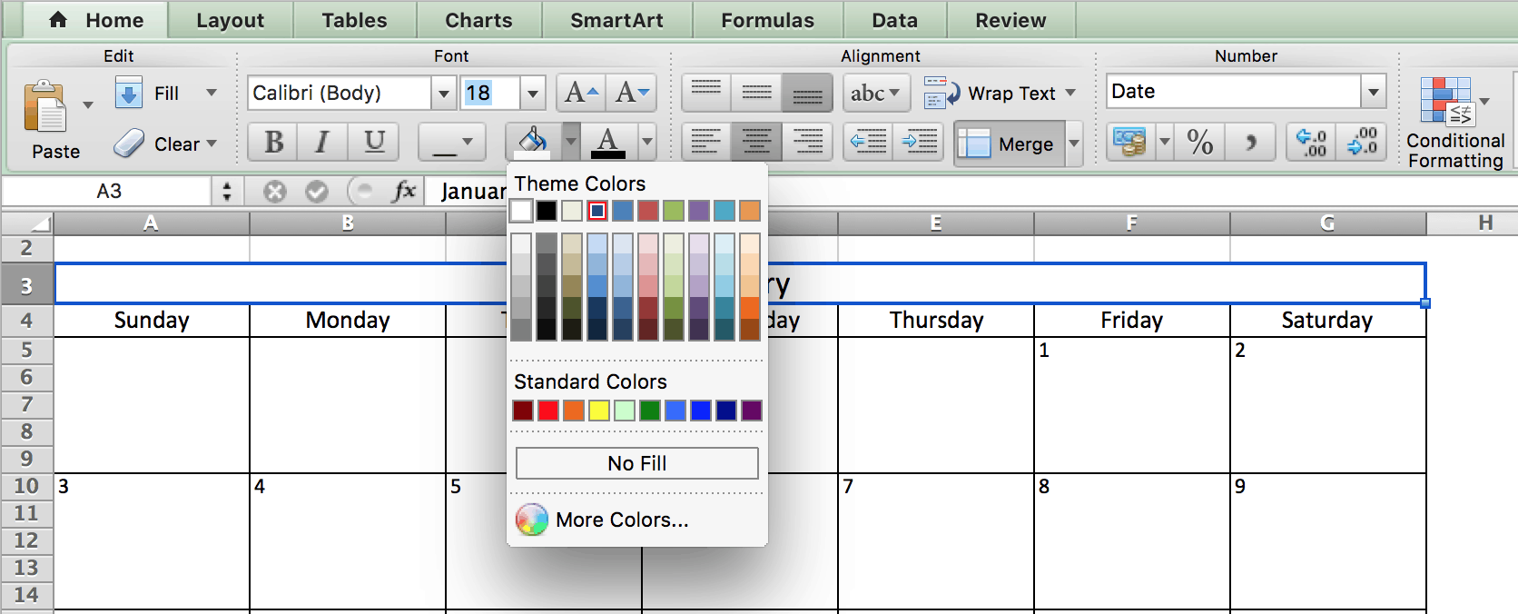This screenshot has height=614, width=1518.
Task: Click the Fill down arrow icon
Action: [129, 93]
